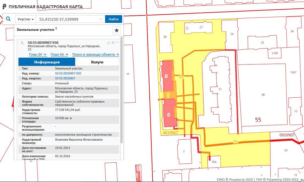Select red building 6 on map
Viewport: 304px width, 182px height.
pyautogui.click(x=169, y=113)
